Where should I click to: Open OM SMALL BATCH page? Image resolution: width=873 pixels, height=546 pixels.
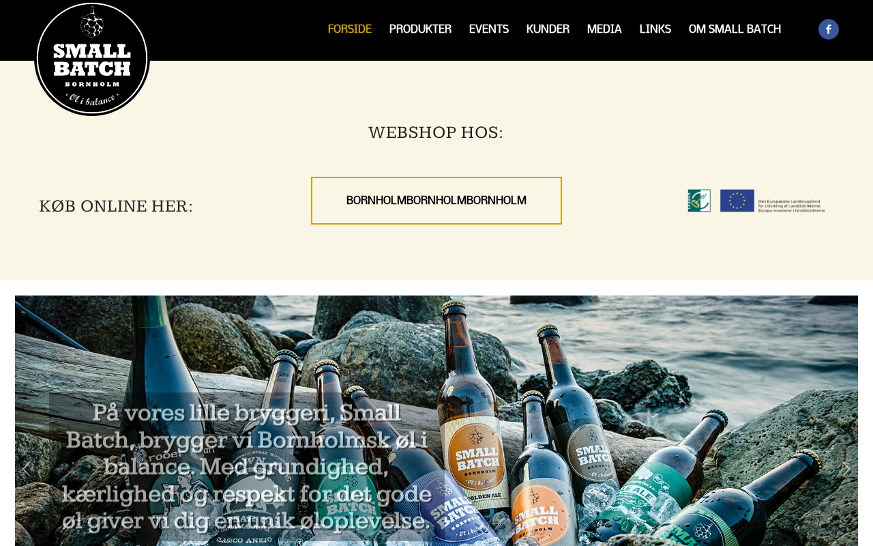[735, 29]
